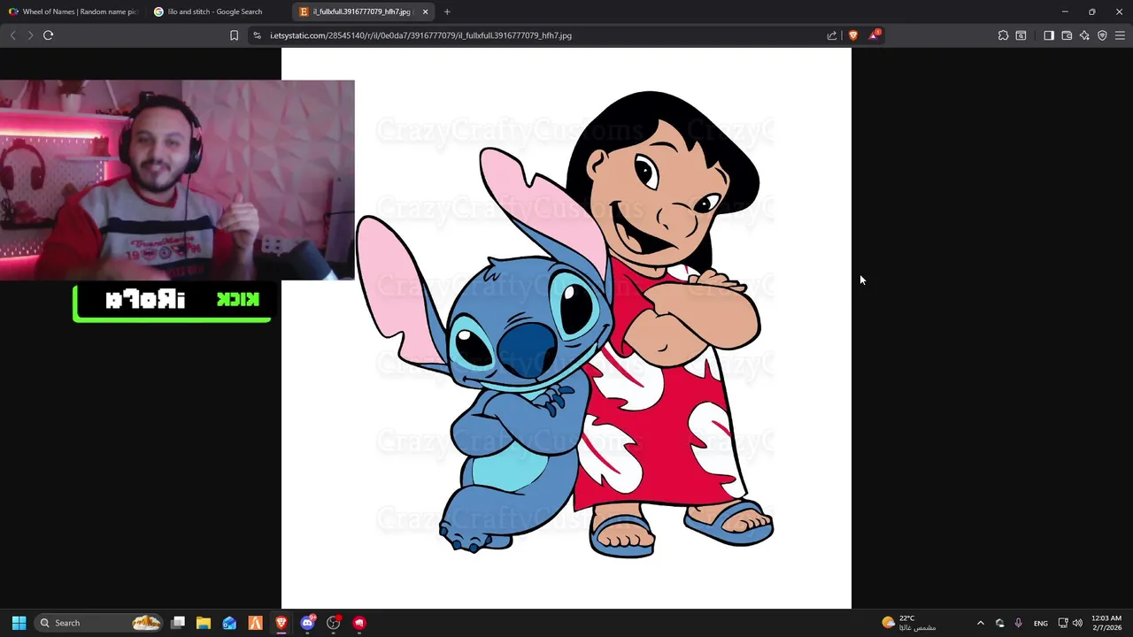Screen dimensions: 1133x637
Task: Open the extensions puzzle icon
Action: [1003, 35]
